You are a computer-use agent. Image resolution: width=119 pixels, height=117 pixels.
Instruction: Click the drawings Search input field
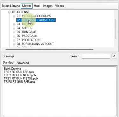click(x=96, y=56)
